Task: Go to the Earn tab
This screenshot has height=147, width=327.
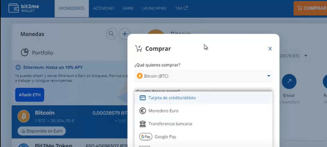Action: [x=128, y=8]
